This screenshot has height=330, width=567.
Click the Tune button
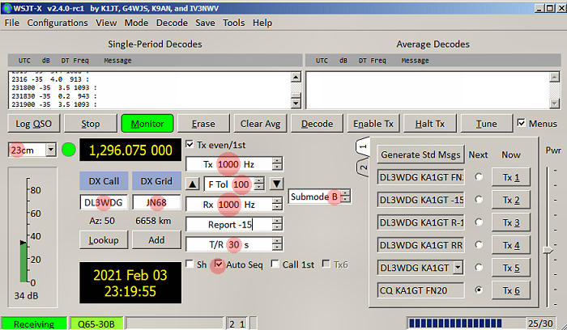(487, 124)
